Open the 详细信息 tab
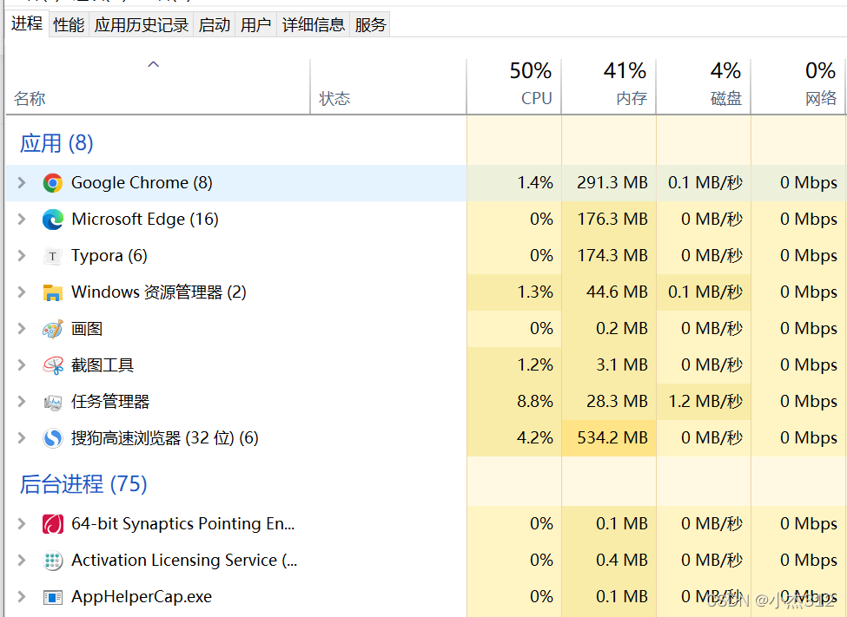This screenshot has height=617, width=847. [x=314, y=25]
